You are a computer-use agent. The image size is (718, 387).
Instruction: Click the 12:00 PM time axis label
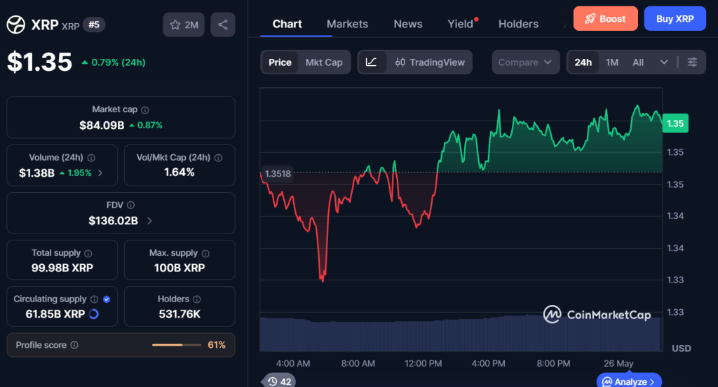coord(423,364)
